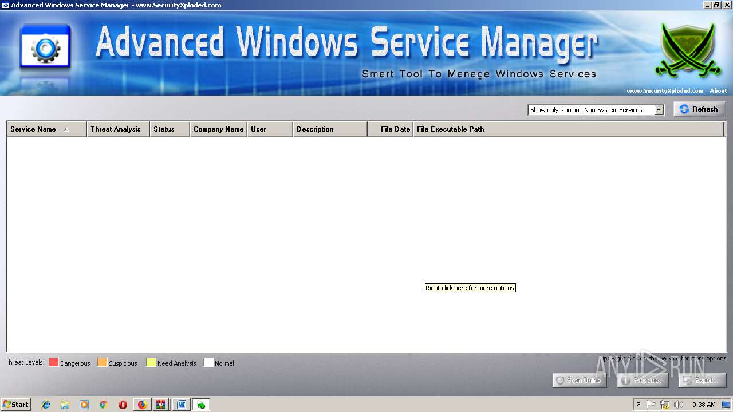
Task: Launch Internet Explorer from taskbar
Action: pos(46,405)
